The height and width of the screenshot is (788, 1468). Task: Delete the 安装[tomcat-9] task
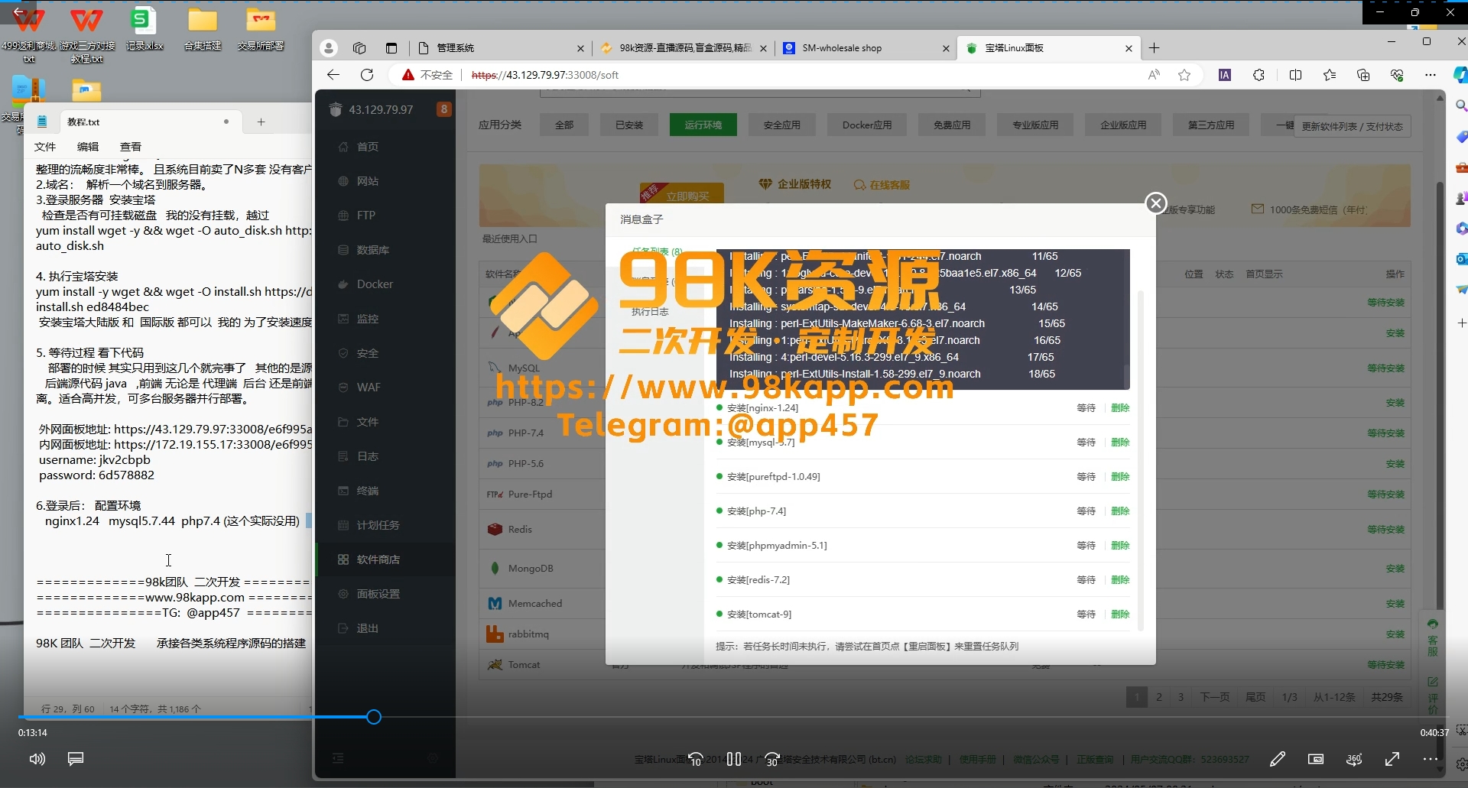pyautogui.click(x=1120, y=615)
